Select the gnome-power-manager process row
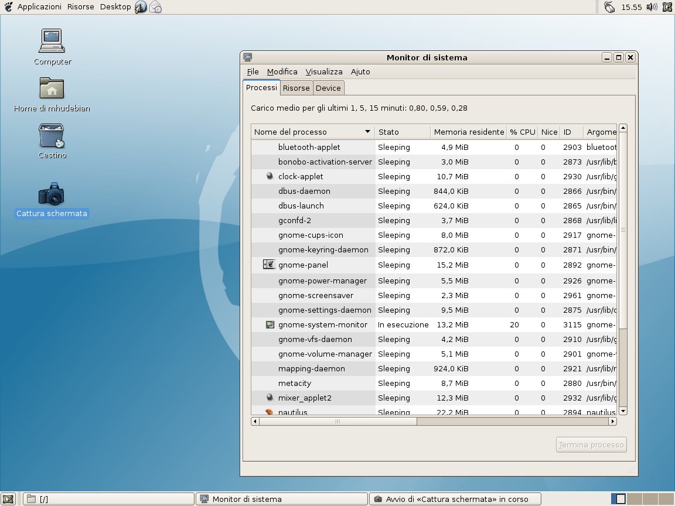The image size is (675, 506). (434, 281)
